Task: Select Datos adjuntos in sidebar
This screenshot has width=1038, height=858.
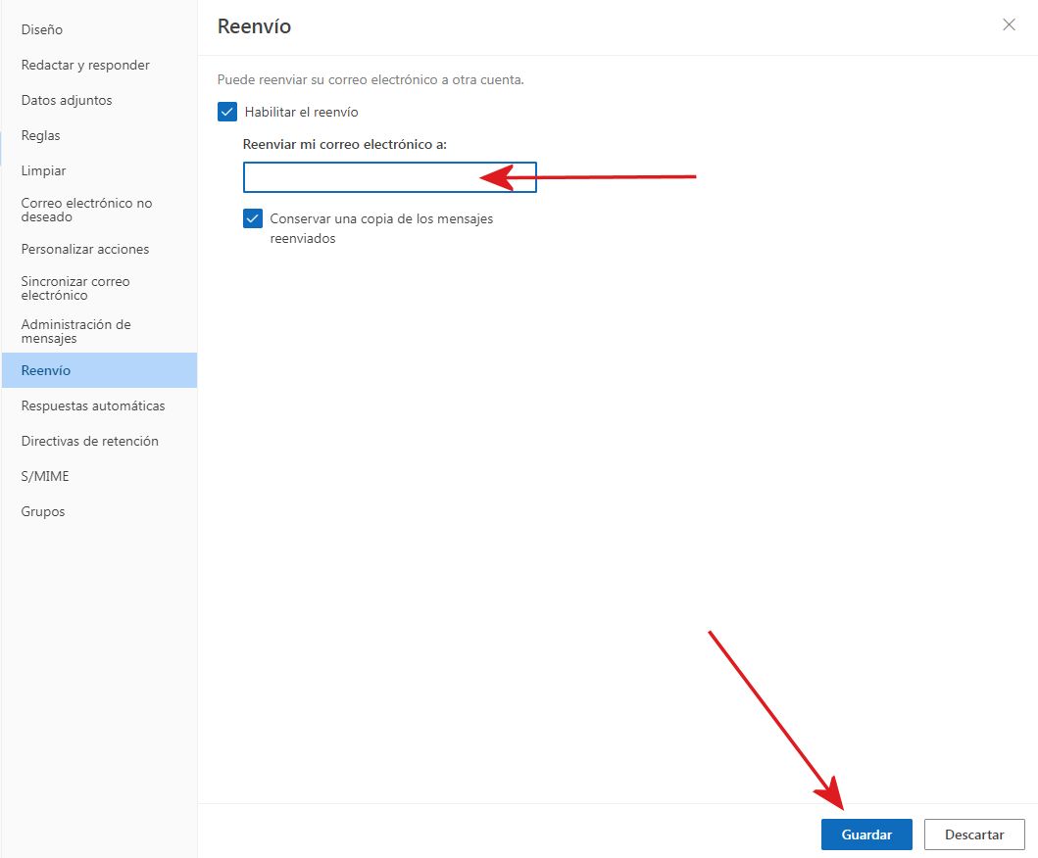Action: pyautogui.click(x=99, y=100)
